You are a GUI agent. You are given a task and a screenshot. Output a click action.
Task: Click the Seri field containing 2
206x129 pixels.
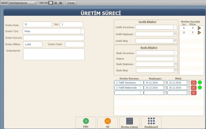pos(71,24)
